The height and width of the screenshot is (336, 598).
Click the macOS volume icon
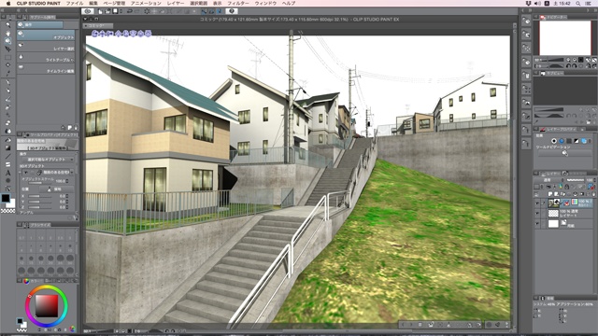tap(538, 3)
